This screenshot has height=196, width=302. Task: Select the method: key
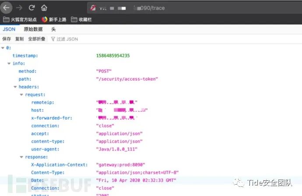point(28,71)
